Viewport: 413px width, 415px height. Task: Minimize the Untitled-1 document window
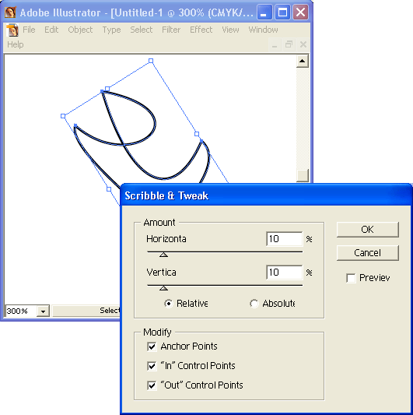click(x=275, y=44)
